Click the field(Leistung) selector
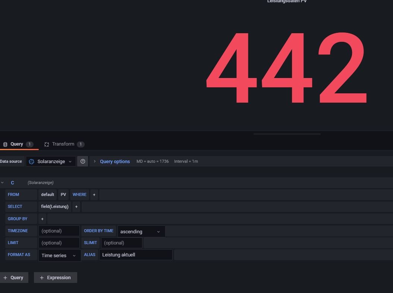 (54, 206)
